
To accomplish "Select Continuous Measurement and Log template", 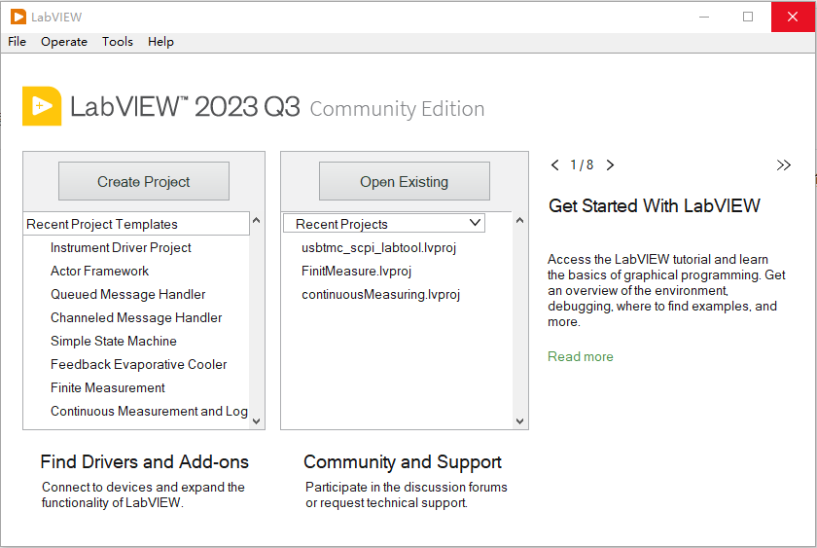I will pos(149,412).
